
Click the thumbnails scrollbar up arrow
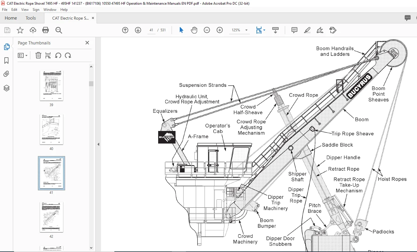pos(91,67)
